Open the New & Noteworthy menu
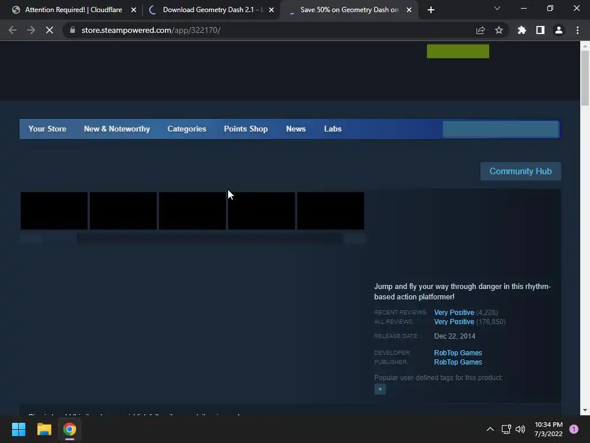This screenshot has height=443, width=590. click(116, 129)
